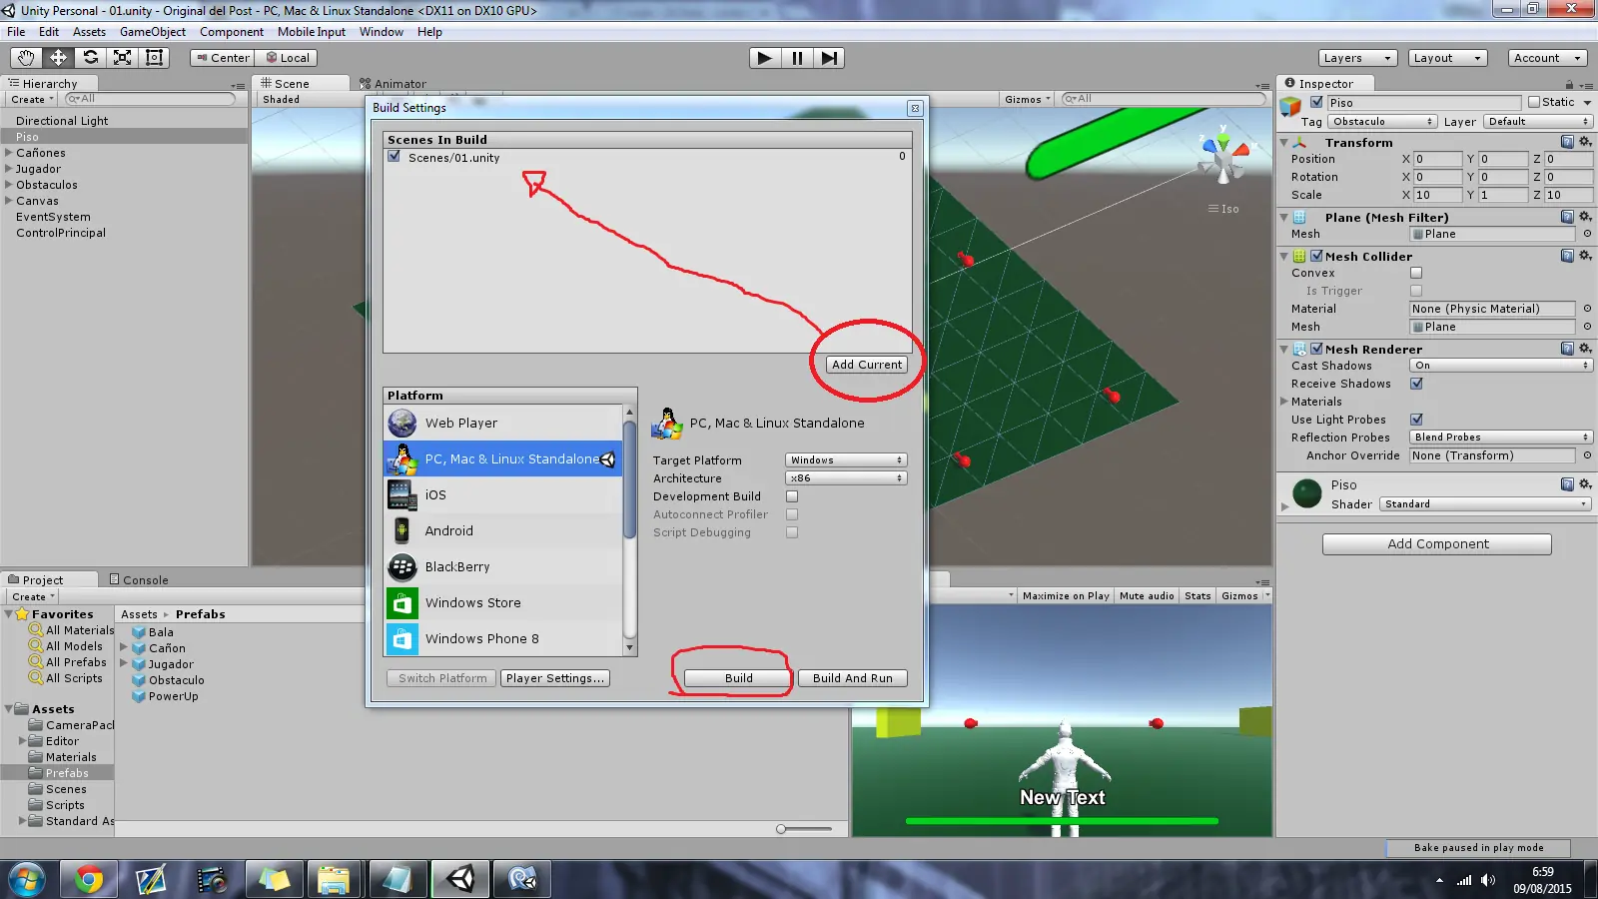Open Plane Mesh Filter gear settings
Image resolution: width=1598 pixels, height=899 pixels.
(1585, 218)
